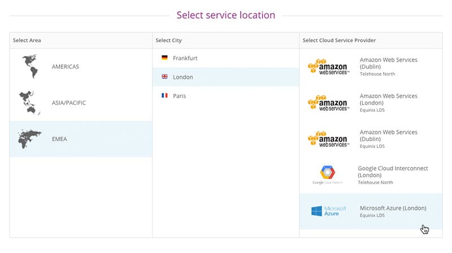
Task: Pick Paris from the city list
Action: (x=225, y=96)
